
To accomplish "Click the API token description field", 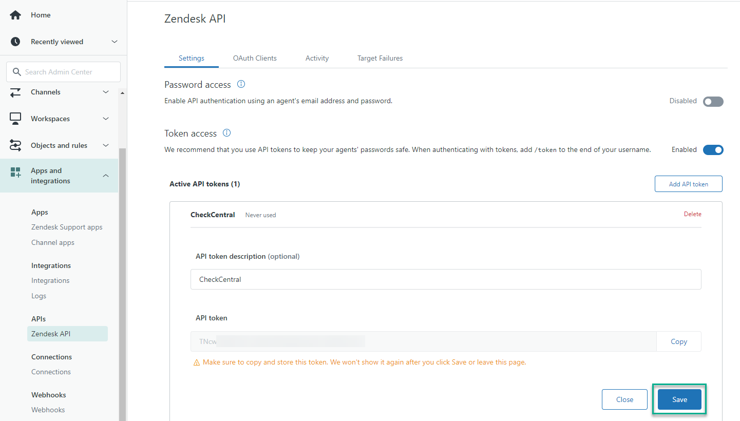I will (446, 279).
